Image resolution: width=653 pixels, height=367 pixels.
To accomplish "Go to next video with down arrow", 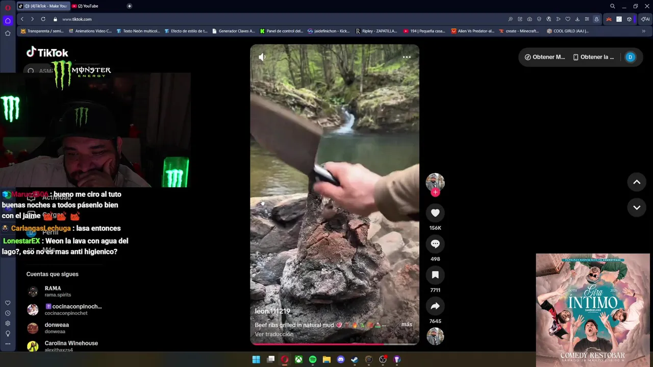I will tap(637, 207).
